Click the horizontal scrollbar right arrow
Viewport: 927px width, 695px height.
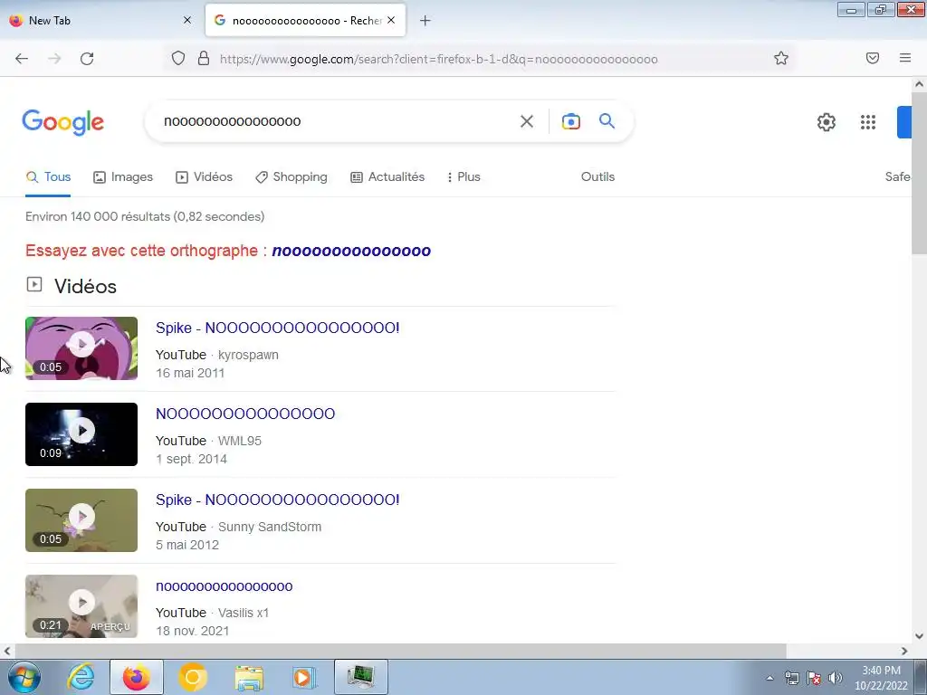(904, 651)
